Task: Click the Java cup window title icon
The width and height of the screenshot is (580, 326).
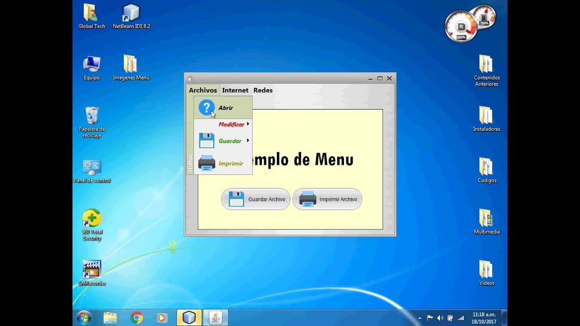Action: pyautogui.click(x=191, y=78)
